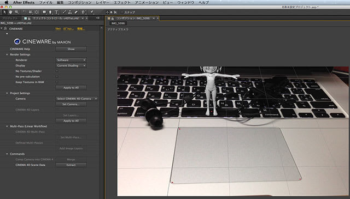Screen dimensions: 350x199
Task: Open the ウィンドウ menu
Action: pyautogui.click(x=186, y=2)
